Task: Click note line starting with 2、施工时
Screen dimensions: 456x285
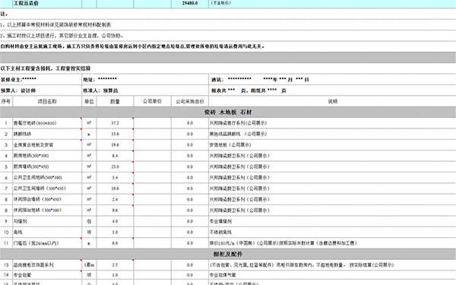Action: pyautogui.click(x=228, y=36)
